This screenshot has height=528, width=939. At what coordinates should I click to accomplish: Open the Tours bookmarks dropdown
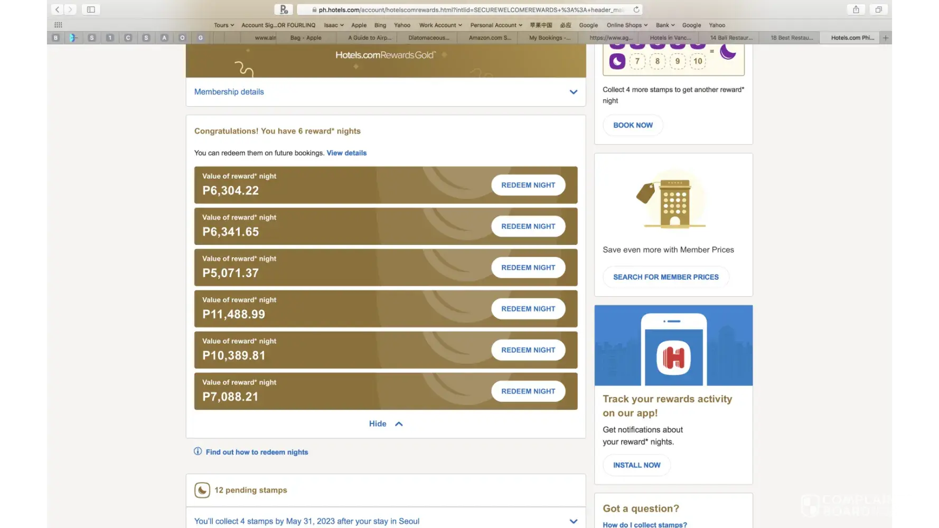click(223, 25)
